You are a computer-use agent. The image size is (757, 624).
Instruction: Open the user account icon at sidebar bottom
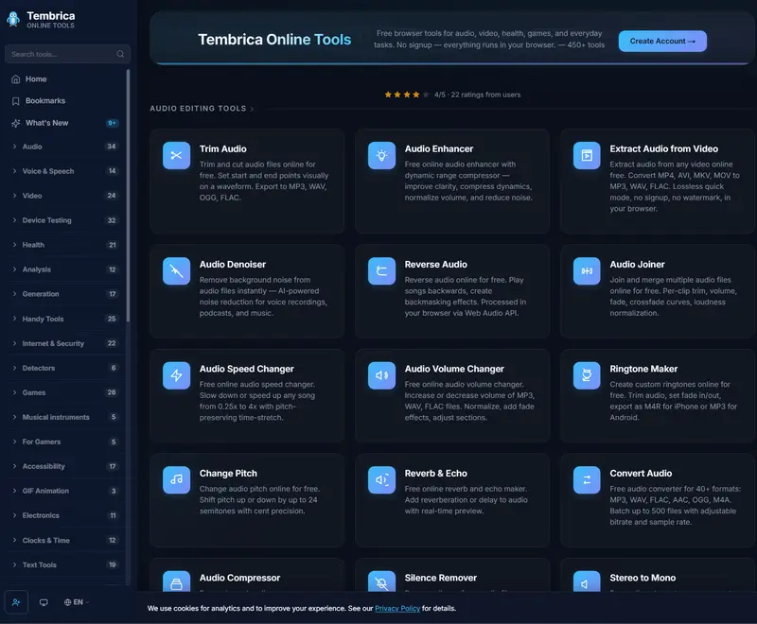click(x=16, y=602)
